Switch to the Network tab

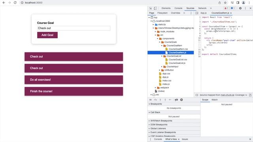coord(202,8)
